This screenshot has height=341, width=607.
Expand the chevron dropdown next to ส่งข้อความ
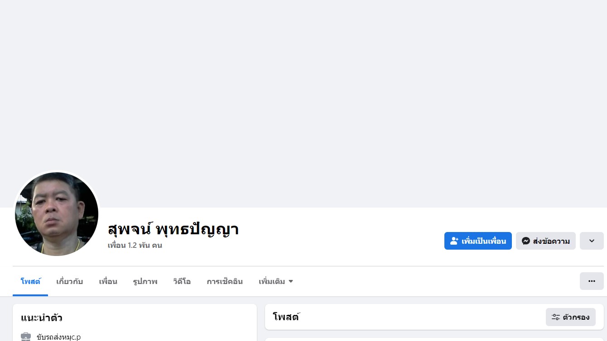click(592, 241)
